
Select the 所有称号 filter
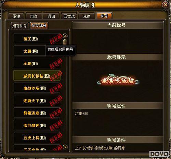39,26
